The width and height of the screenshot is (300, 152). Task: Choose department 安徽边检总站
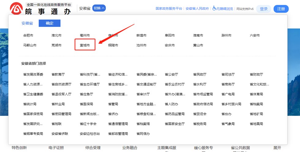(x=90, y=134)
